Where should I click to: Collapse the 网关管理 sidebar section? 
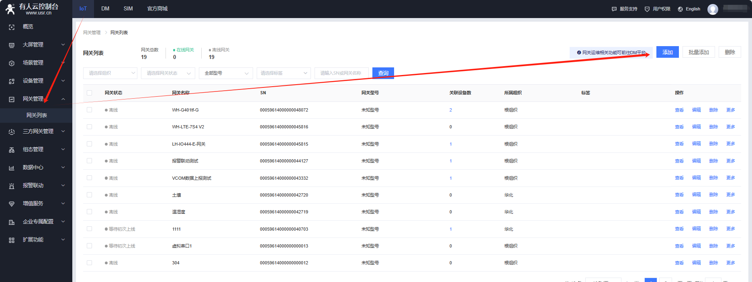click(x=63, y=99)
